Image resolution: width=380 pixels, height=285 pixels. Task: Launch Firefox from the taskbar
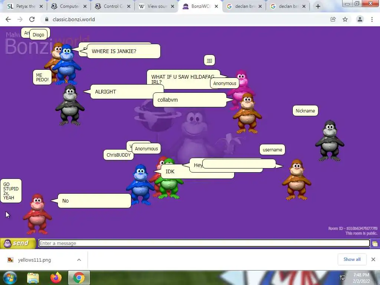point(56,278)
